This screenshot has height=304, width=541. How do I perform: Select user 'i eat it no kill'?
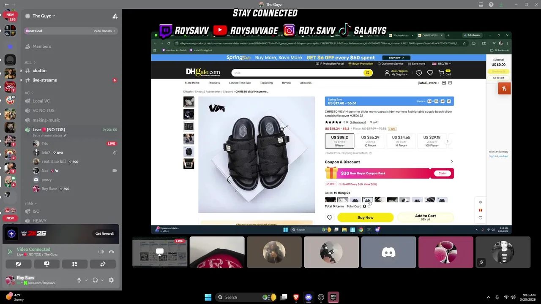click(53, 162)
